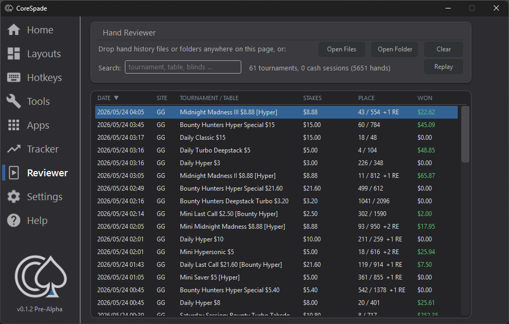Click the 93 / 950 +2 RE place cell
509x324 pixels.
(x=378, y=226)
